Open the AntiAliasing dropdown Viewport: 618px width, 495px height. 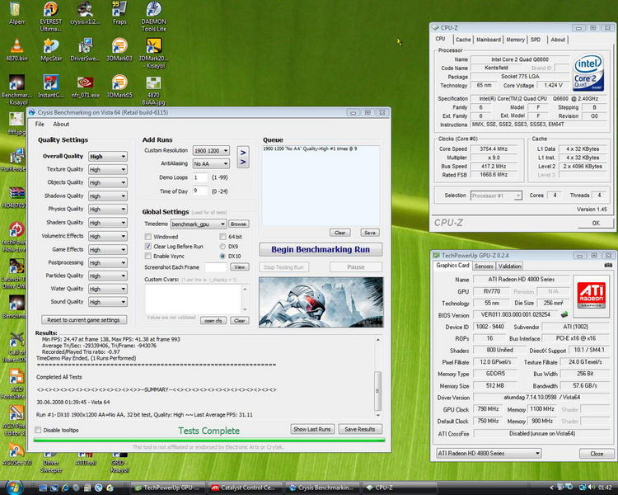pos(211,163)
